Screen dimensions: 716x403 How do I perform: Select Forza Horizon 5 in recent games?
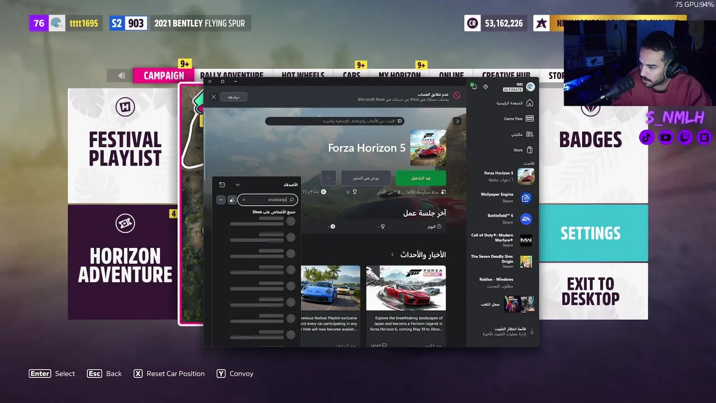(508, 176)
